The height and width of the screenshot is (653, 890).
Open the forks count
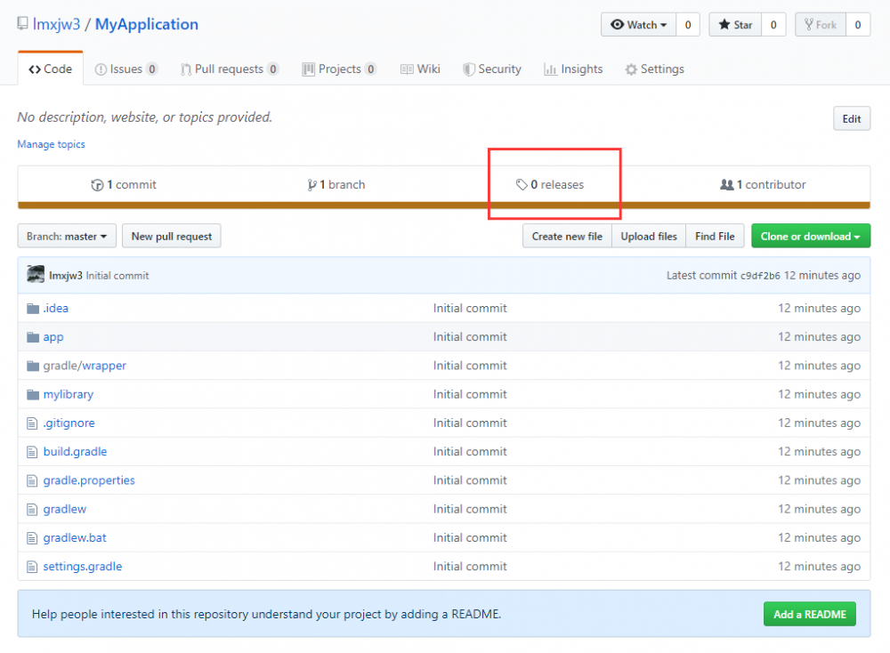click(858, 24)
